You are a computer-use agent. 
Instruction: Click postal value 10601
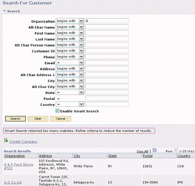(x=147, y=166)
